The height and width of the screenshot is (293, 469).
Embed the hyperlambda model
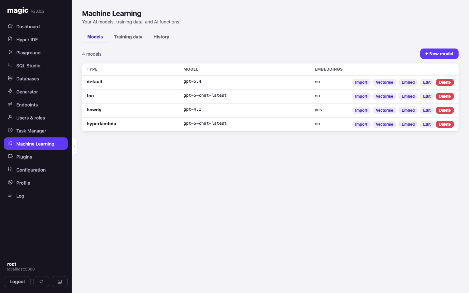(408, 124)
